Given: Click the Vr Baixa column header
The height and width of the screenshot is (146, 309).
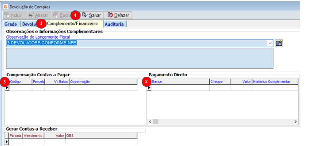Looking at the screenshot, I should click(x=57, y=81).
